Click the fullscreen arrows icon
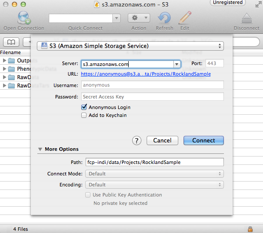The height and width of the screenshot is (233, 263). (258, 5)
